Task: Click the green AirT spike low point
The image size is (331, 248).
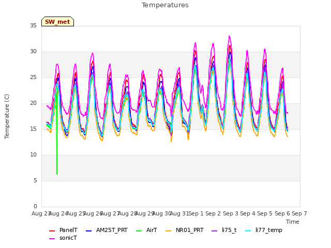Action: [57, 174]
